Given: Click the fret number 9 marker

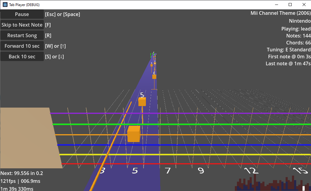Looking at the screenshot, I should 201,170.
